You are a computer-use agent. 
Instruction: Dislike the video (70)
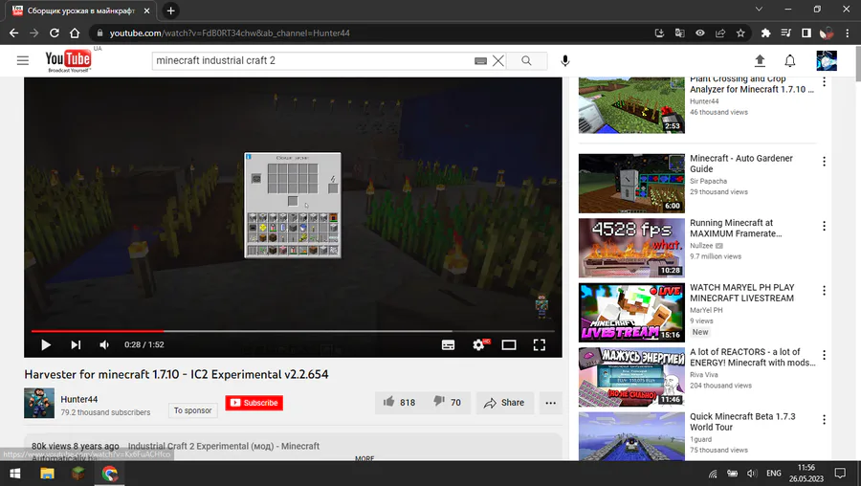pos(447,403)
